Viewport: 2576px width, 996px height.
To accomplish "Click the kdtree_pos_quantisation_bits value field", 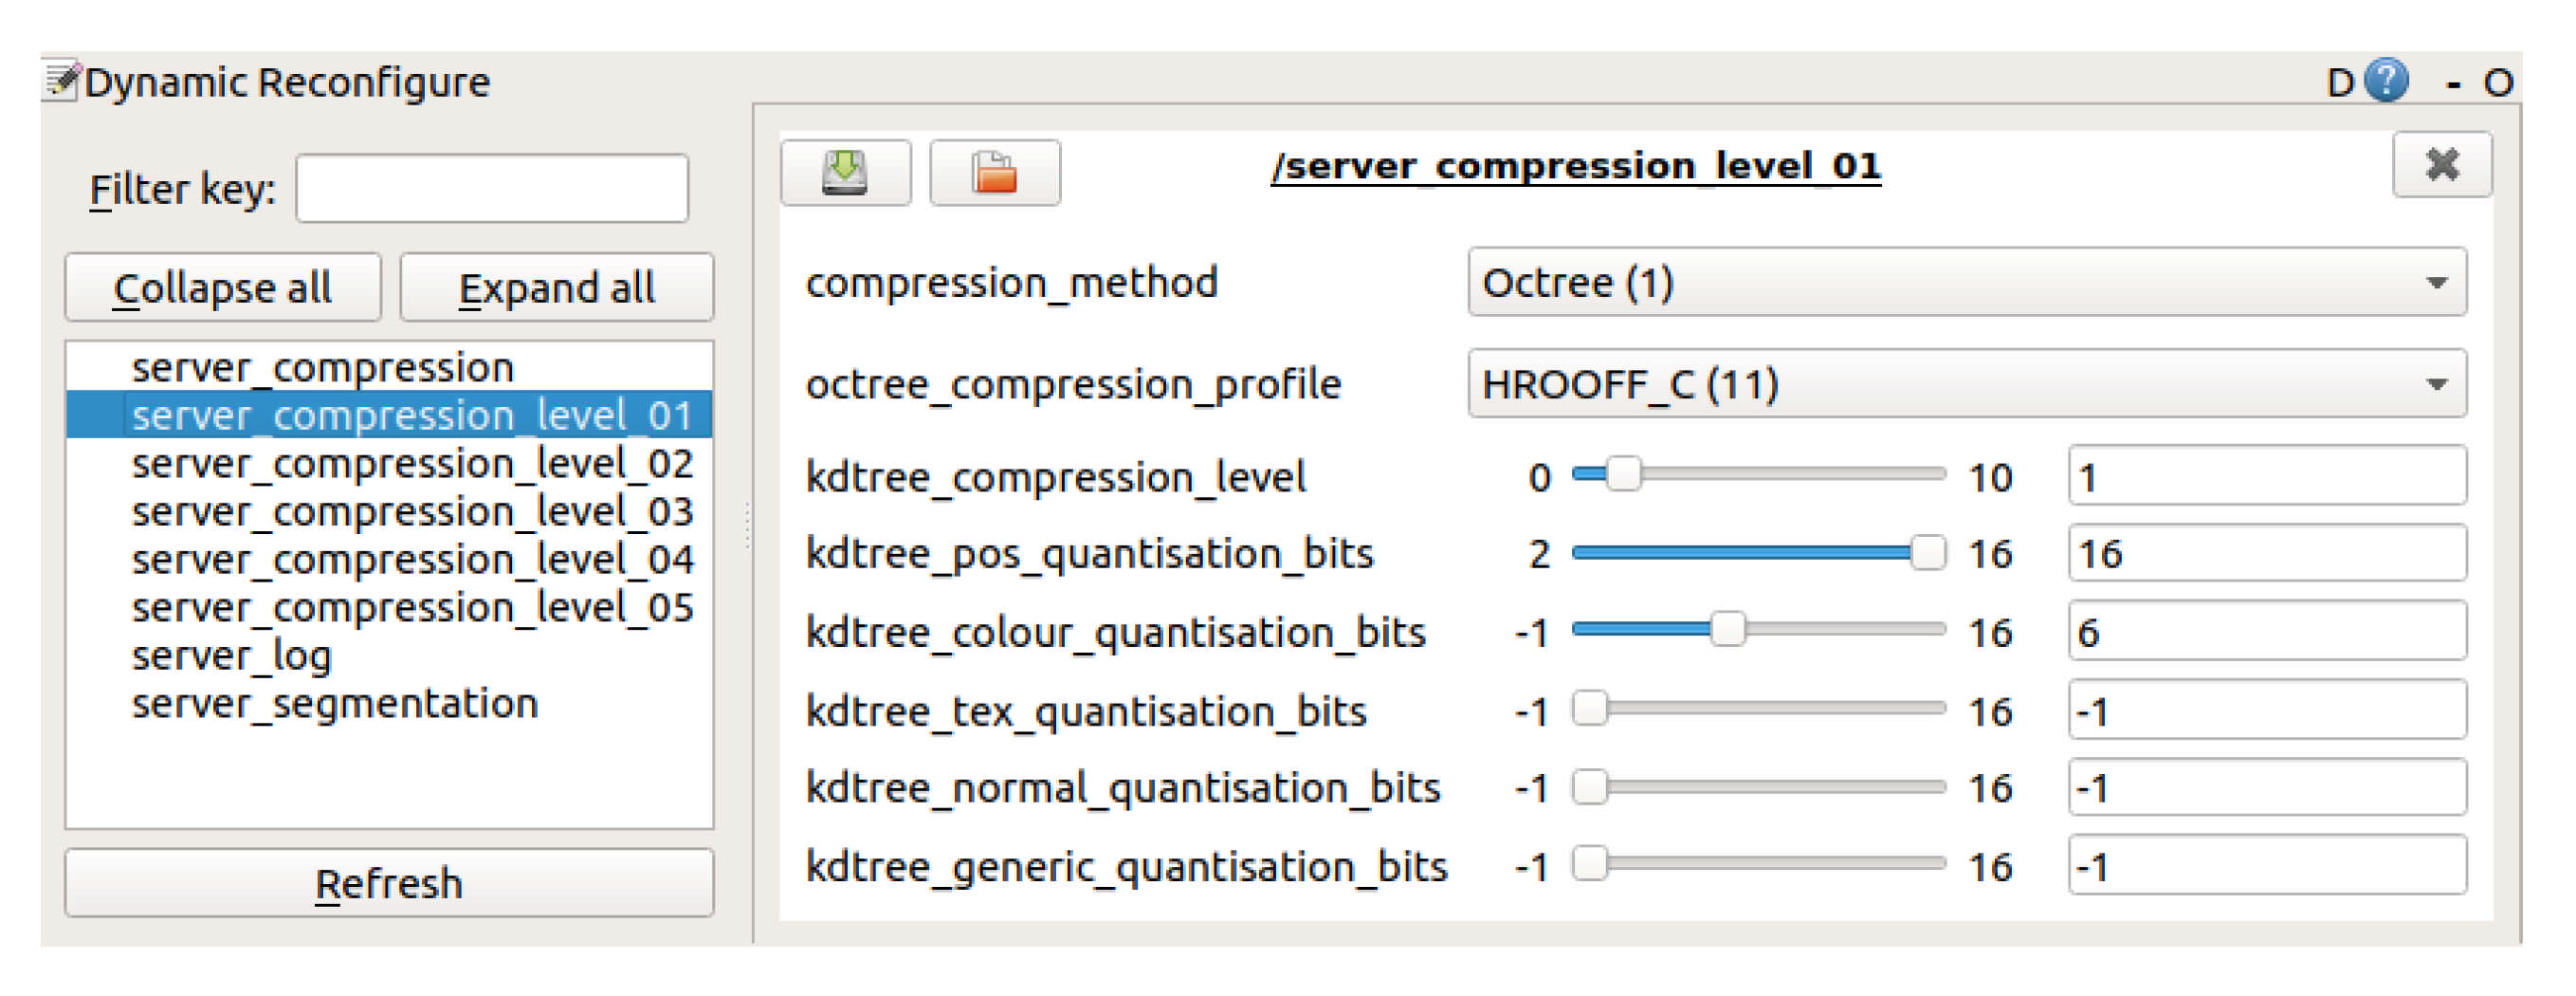I will click(2265, 553).
